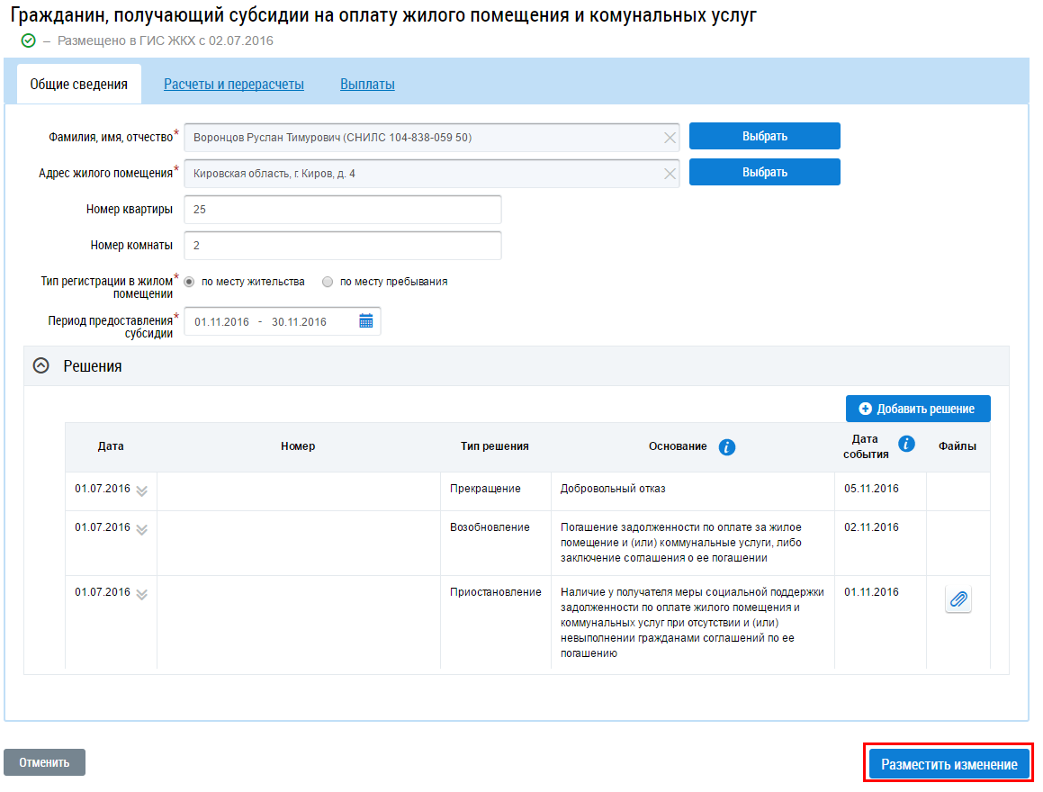Expand the Приостановление decision row chevron
The height and width of the screenshot is (792, 1043).
141,594
